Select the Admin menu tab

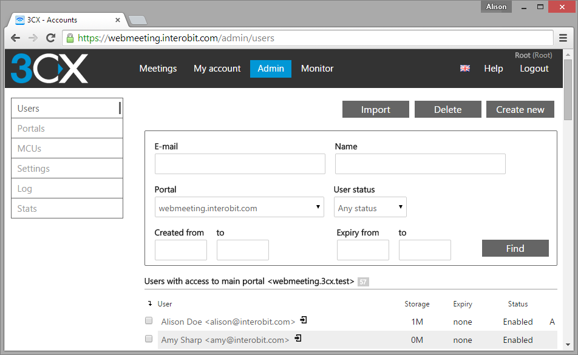[x=271, y=69]
